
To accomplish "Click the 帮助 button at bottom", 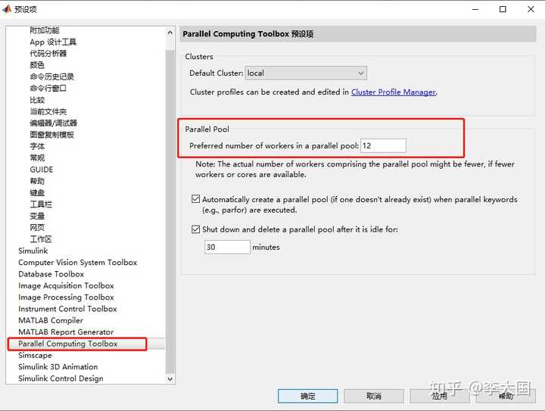I will click(x=506, y=396).
